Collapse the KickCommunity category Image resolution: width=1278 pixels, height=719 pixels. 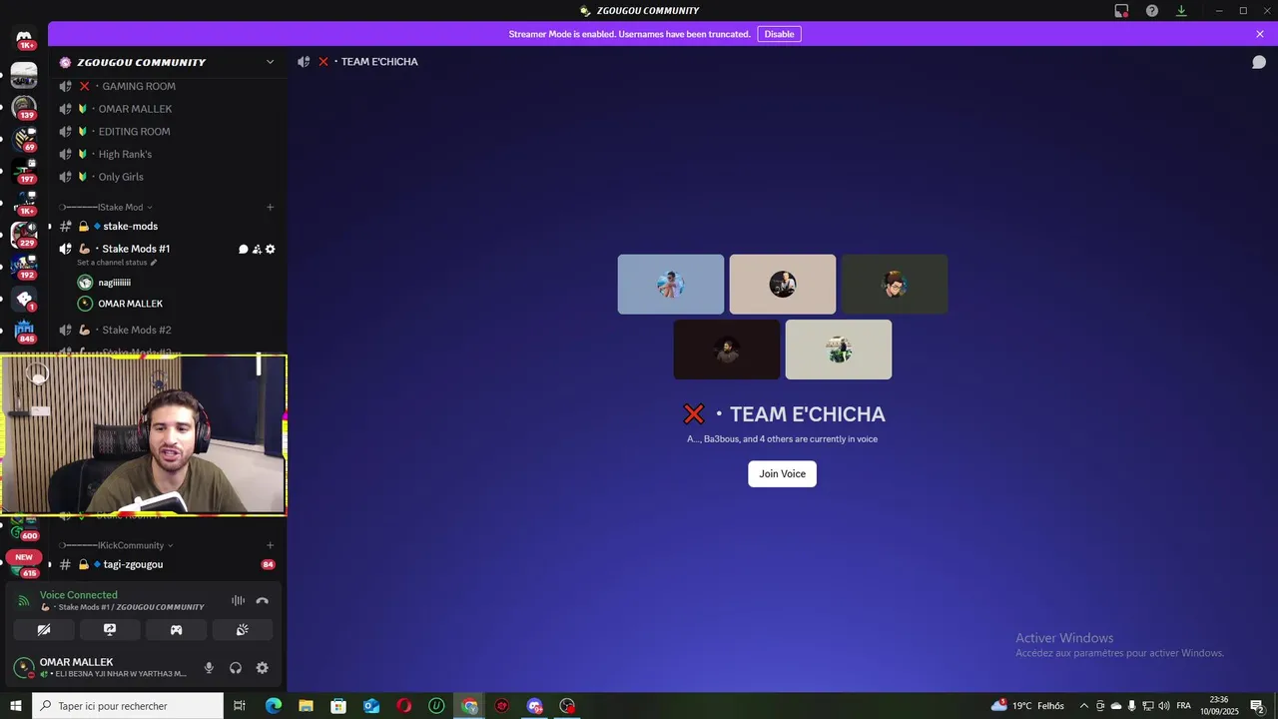point(116,545)
